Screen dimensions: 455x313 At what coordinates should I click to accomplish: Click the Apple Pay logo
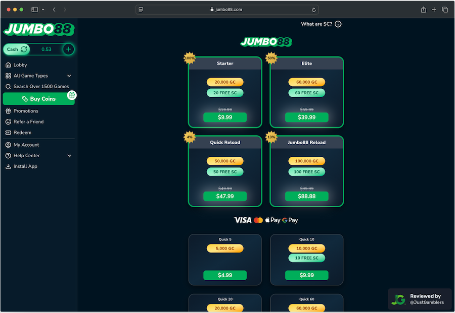coord(273,220)
